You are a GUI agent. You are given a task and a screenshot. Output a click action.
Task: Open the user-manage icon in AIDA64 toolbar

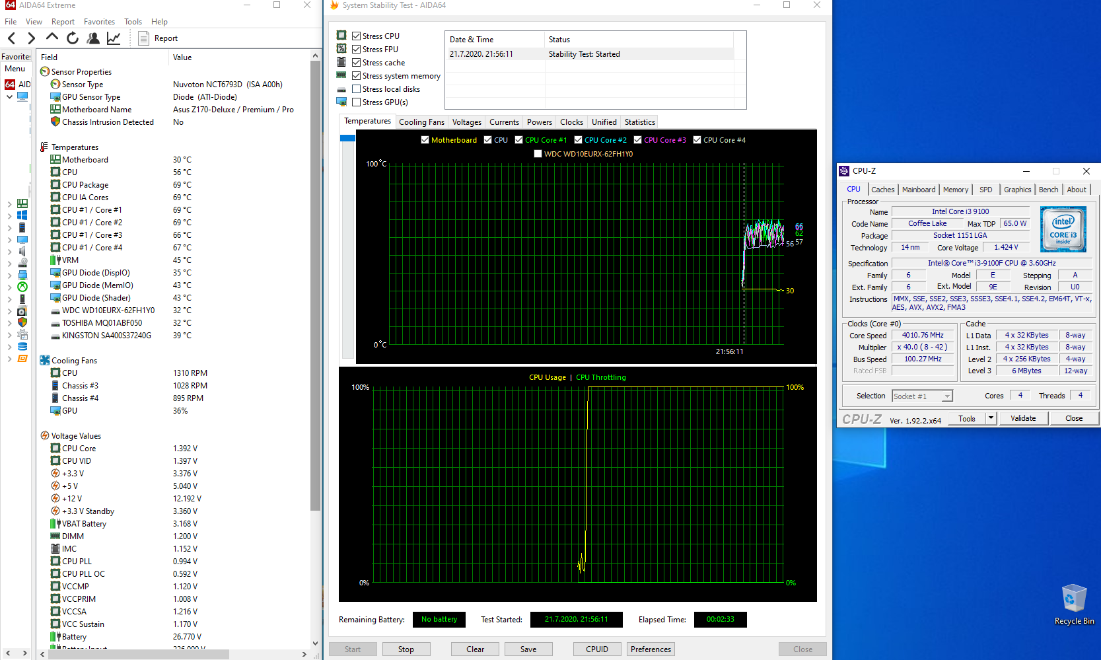coord(93,38)
